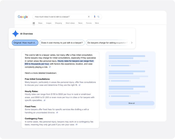Open source link icon after first paragraph

click(x=50, y=67)
